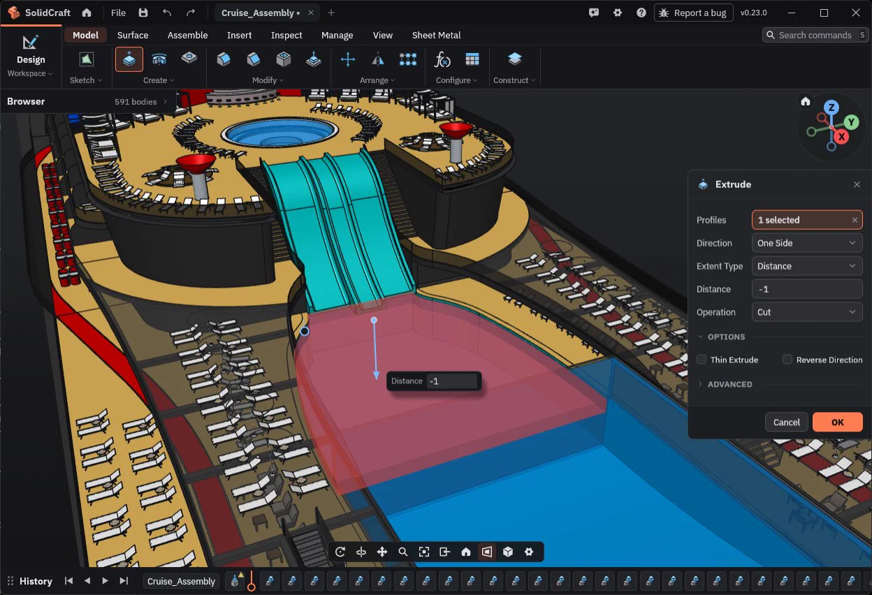The image size is (872, 595).
Task: Select the Move tool in the Arrange group
Action: coord(348,59)
